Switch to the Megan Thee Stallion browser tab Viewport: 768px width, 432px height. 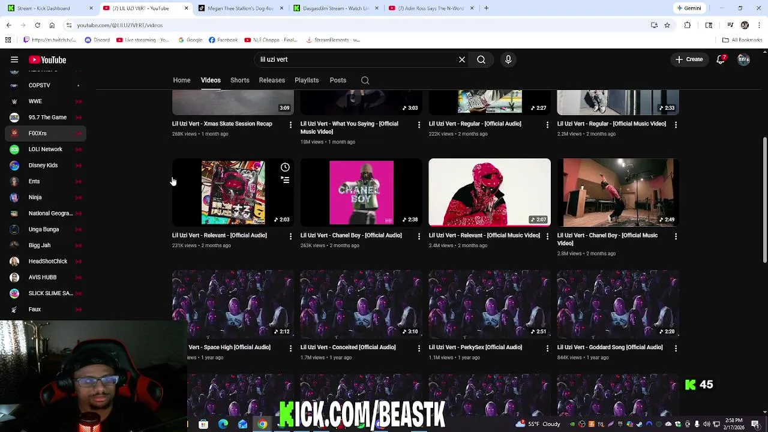pyautogui.click(x=240, y=8)
